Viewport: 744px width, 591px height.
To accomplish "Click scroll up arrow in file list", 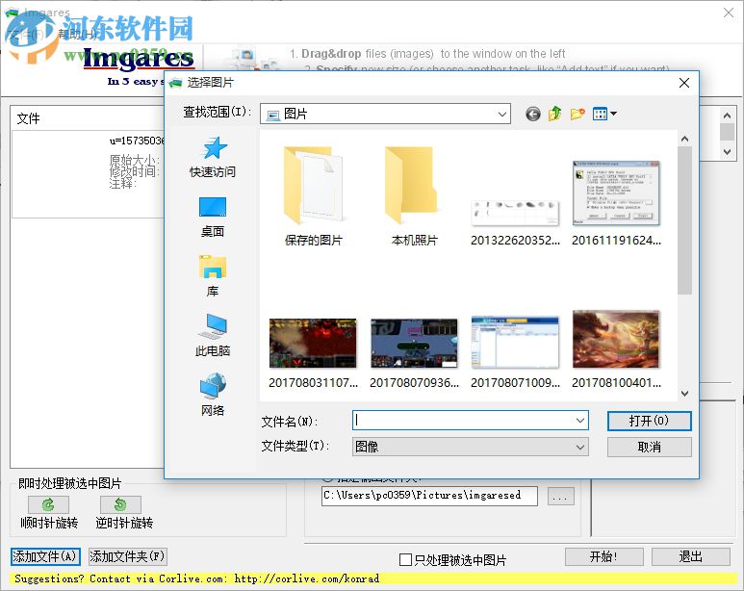I will (x=684, y=139).
